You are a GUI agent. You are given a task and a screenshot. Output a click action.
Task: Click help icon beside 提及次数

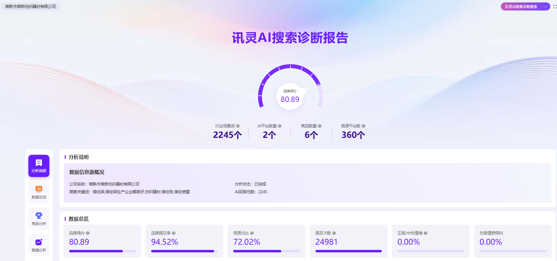coord(334,233)
